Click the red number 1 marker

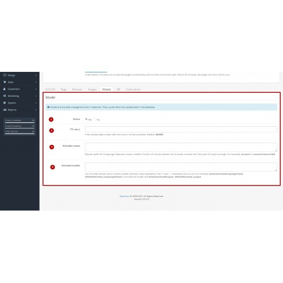pyautogui.click(x=51, y=119)
